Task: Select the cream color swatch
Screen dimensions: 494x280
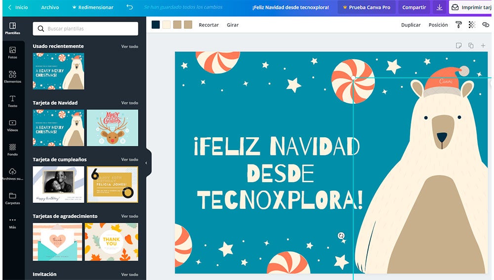Action: click(x=166, y=25)
